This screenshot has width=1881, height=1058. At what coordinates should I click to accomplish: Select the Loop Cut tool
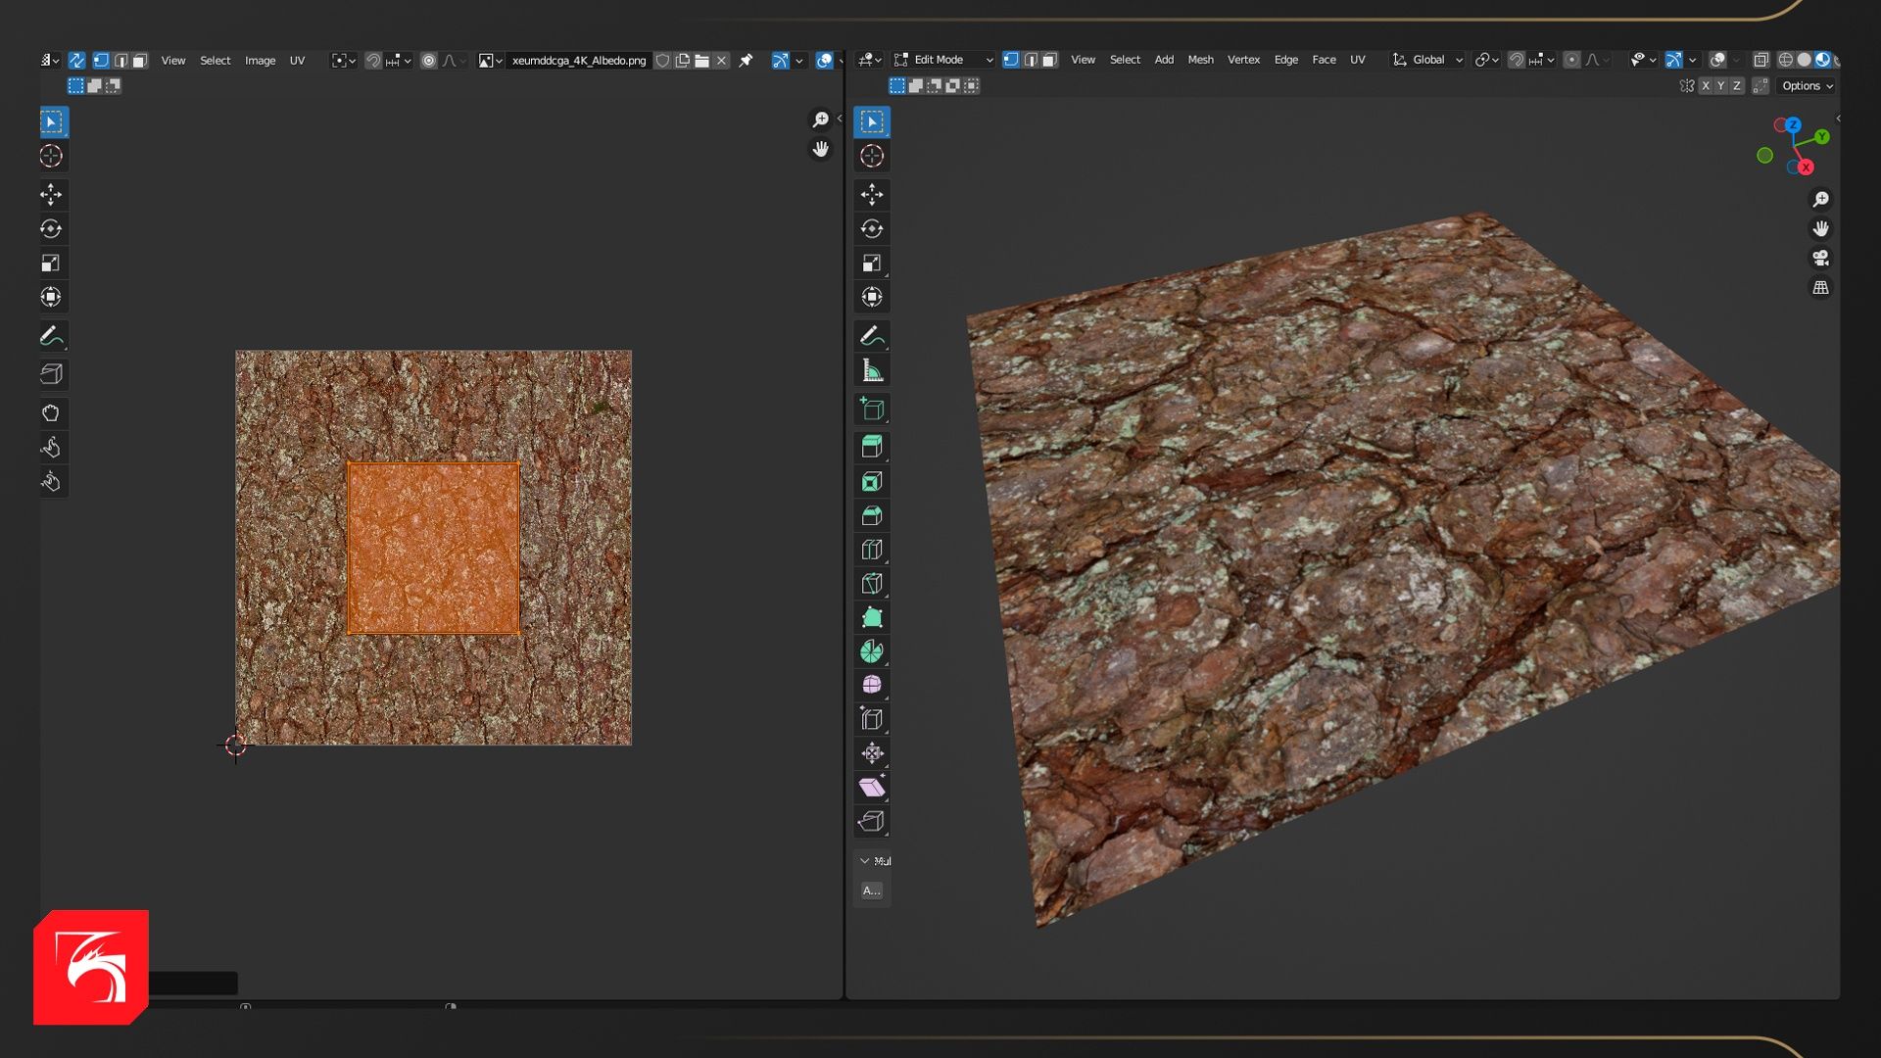click(x=871, y=550)
